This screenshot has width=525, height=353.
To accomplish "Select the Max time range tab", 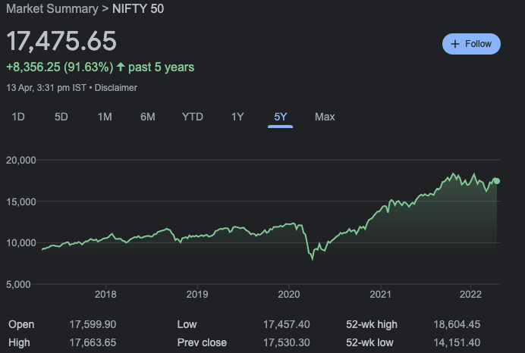I will pyautogui.click(x=325, y=117).
